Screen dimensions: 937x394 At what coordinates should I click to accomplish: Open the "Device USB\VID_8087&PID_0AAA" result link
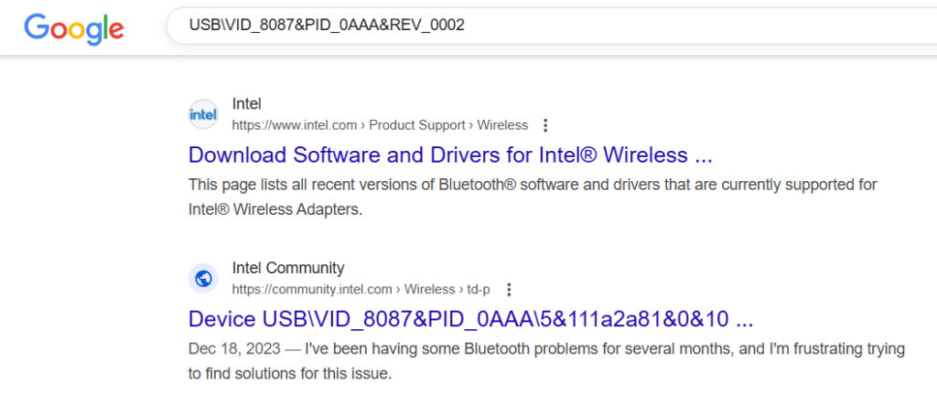[470, 319]
